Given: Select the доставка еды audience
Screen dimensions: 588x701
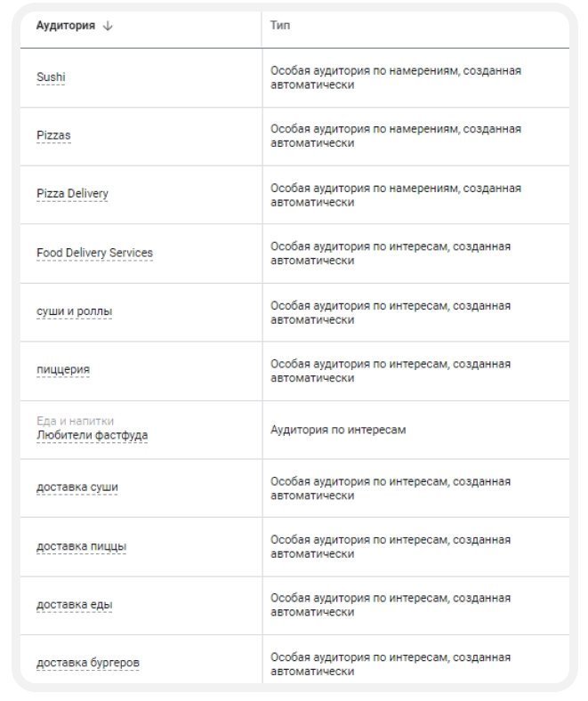Looking at the screenshot, I should [74, 605].
